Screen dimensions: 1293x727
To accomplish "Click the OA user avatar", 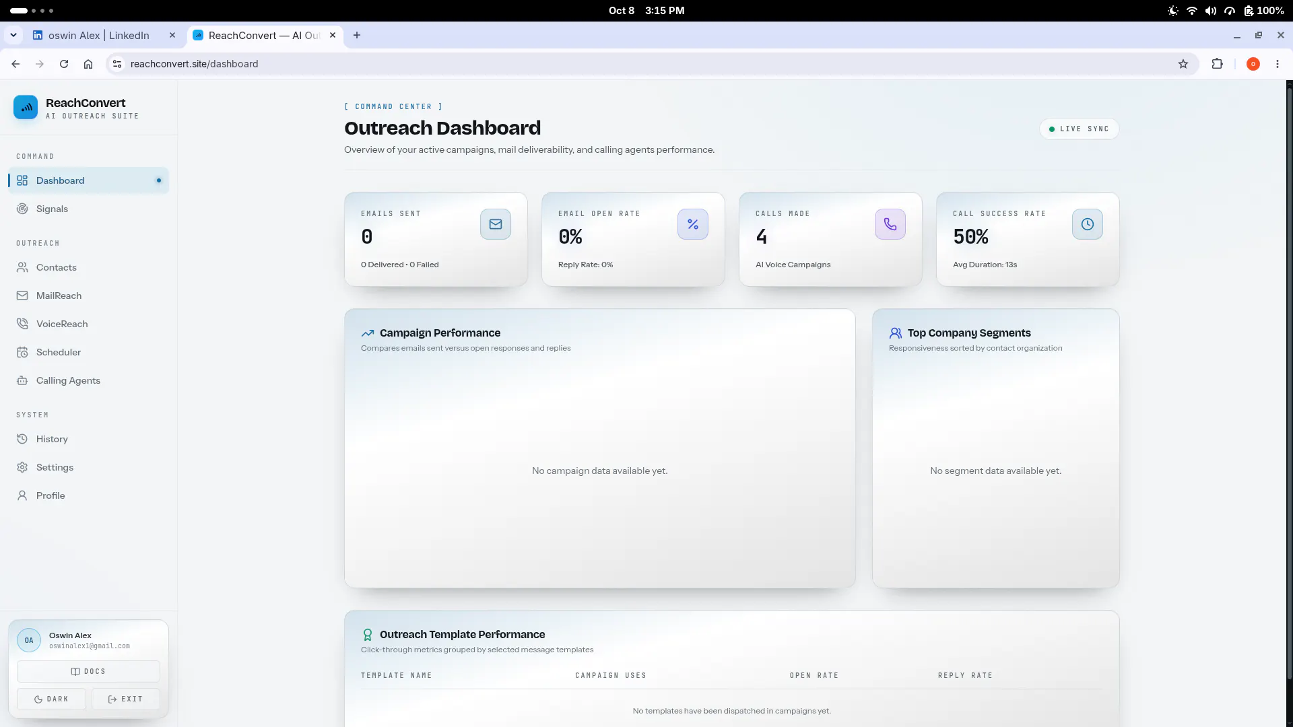I will tap(29, 640).
